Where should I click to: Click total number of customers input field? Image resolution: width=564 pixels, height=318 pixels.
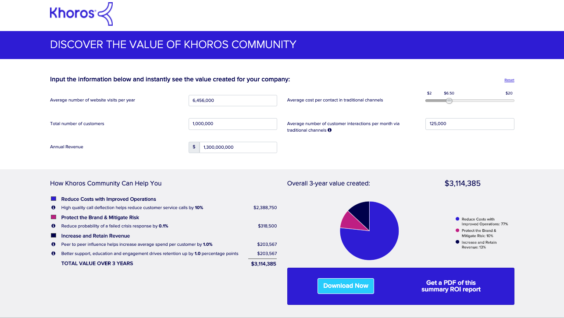(x=233, y=124)
